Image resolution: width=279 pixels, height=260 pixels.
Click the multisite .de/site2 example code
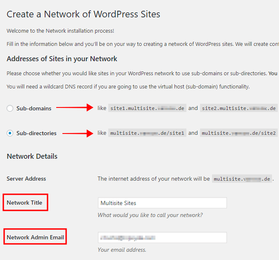tap(239, 133)
